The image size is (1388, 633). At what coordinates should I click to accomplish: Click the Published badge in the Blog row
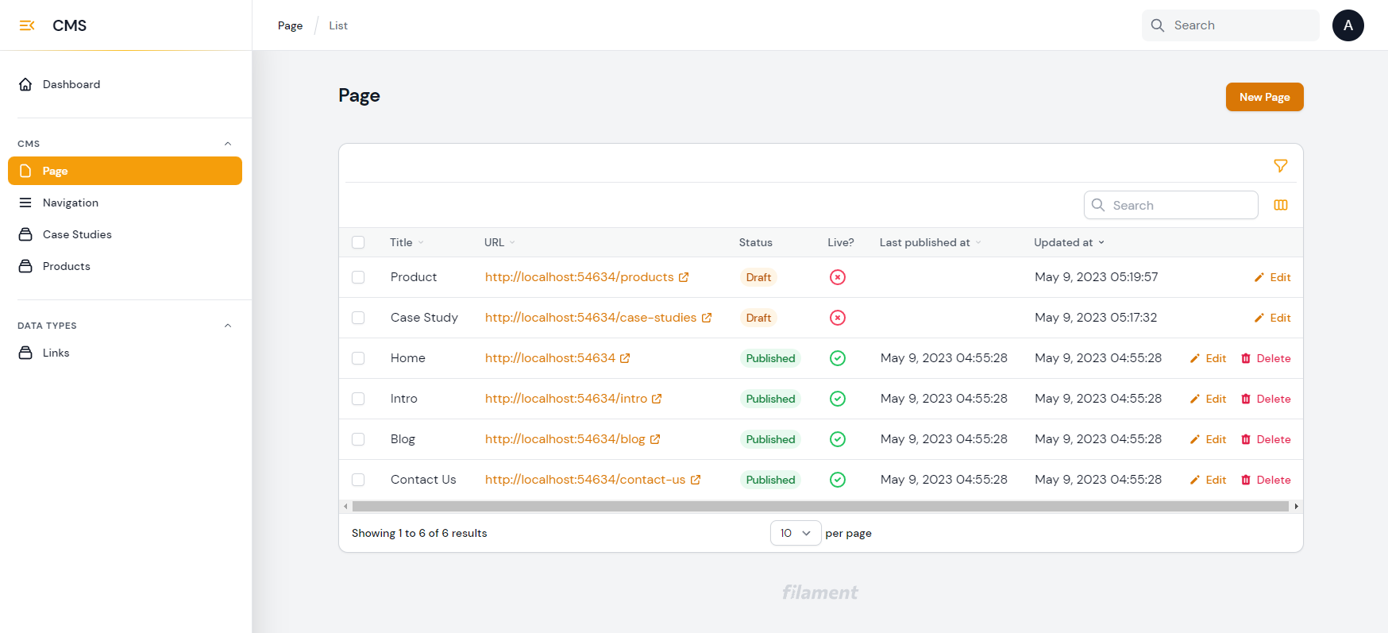[x=770, y=439]
